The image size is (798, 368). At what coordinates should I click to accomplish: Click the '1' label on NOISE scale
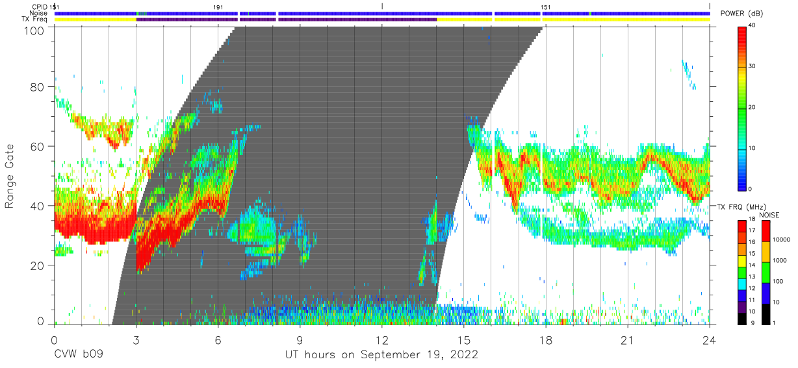tap(775, 323)
